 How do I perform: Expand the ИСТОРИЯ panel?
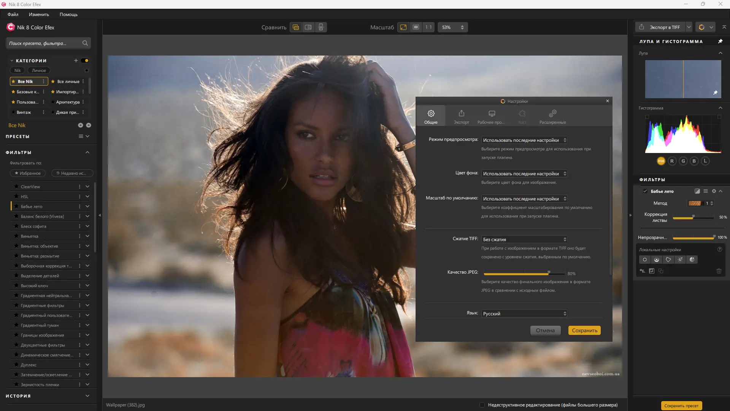tap(87, 396)
